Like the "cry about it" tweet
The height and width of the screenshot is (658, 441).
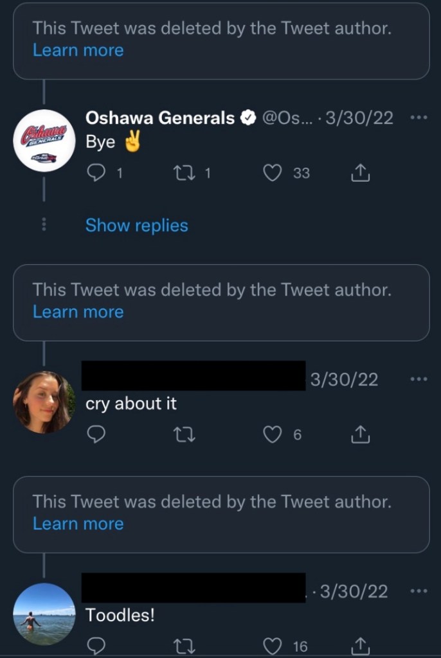[273, 435]
